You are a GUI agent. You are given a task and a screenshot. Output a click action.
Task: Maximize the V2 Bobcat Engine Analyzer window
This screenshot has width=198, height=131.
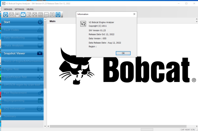coord(186,4)
